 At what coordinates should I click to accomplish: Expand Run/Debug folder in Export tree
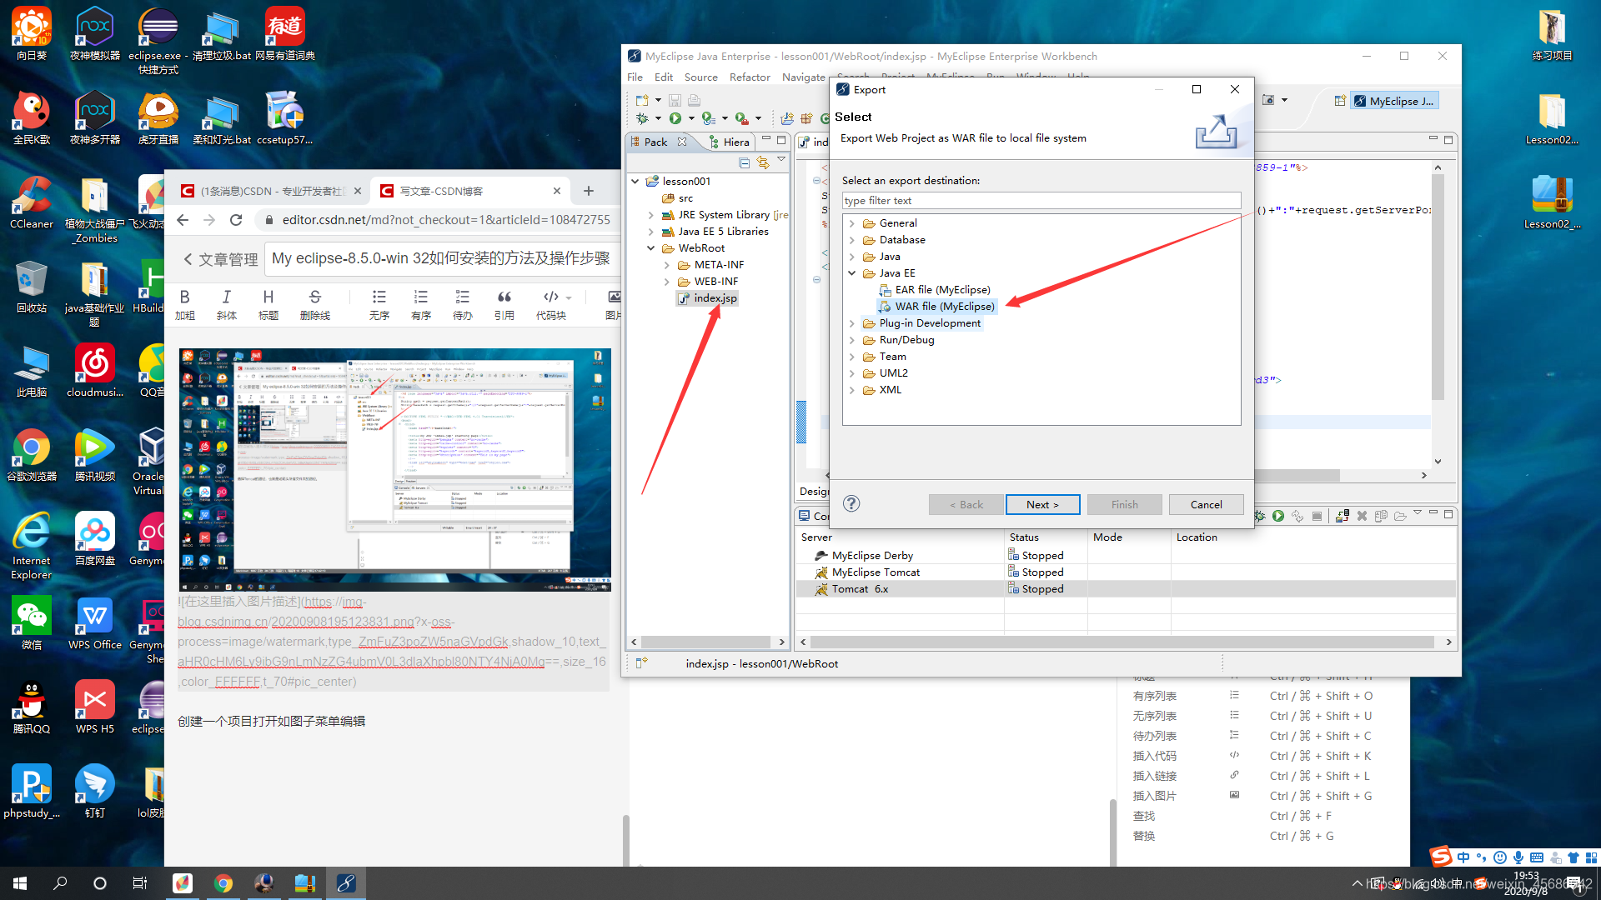pyautogui.click(x=851, y=340)
